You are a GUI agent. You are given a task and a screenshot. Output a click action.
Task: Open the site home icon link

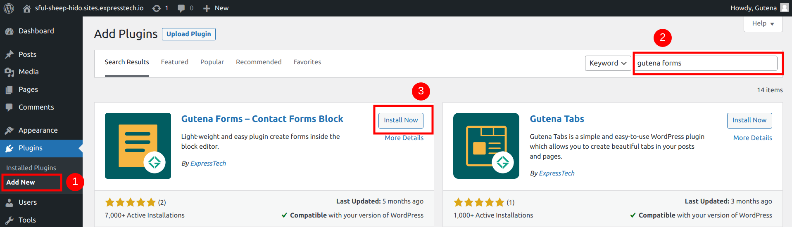point(27,8)
